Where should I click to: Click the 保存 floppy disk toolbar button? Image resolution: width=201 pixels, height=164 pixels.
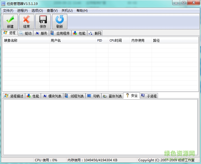(43, 22)
